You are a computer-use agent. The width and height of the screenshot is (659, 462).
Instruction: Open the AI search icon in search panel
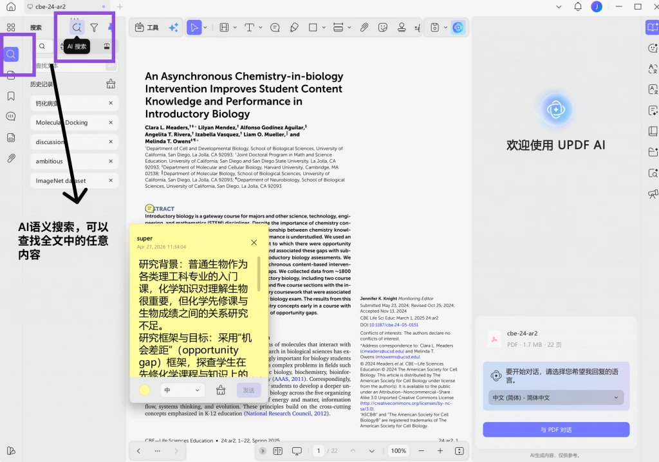coord(77,28)
